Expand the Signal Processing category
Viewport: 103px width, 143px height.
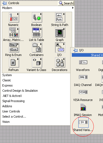(x=13, y=101)
